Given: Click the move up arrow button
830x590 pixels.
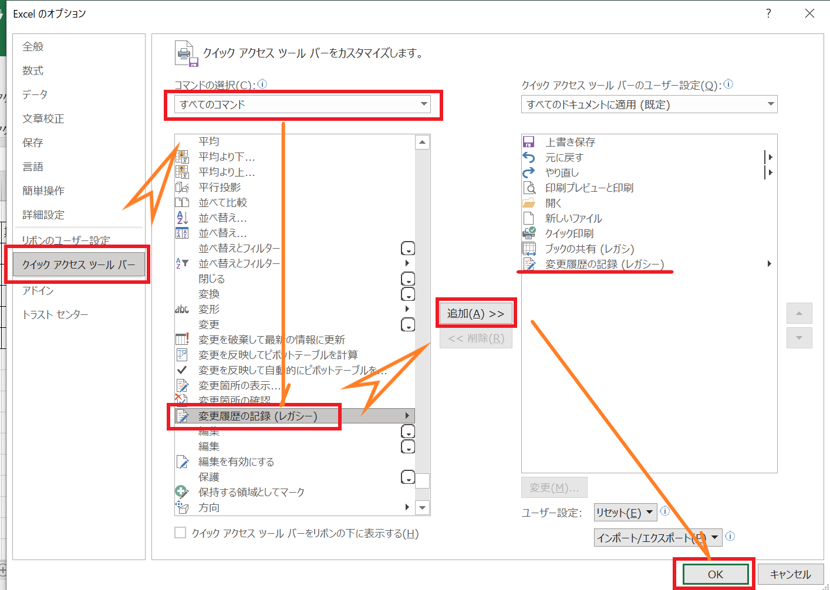Looking at the screenshot, I should pyautogui.click(x=799, y=313).
